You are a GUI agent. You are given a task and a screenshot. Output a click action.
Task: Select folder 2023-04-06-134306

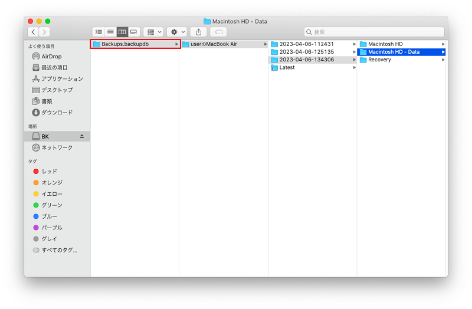point(313,60)
